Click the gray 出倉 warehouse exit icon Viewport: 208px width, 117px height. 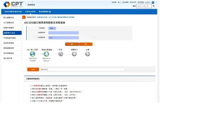(x=88, y=54)
